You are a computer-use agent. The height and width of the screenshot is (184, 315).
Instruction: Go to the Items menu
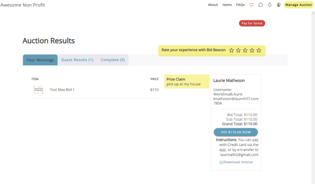click(x=227, y=5)
